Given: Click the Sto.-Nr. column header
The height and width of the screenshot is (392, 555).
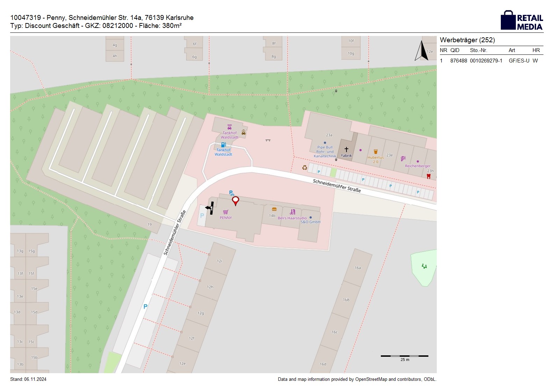Looking at the screenshot, I should coord(478,50).
